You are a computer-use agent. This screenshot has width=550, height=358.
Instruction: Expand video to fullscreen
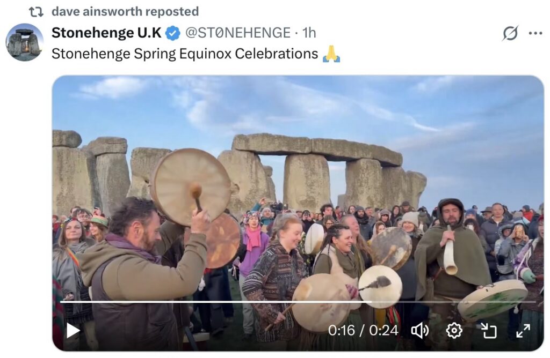(523, 331)
